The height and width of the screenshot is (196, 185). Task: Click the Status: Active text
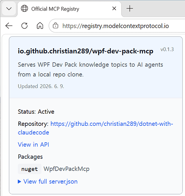coord(36,112)
